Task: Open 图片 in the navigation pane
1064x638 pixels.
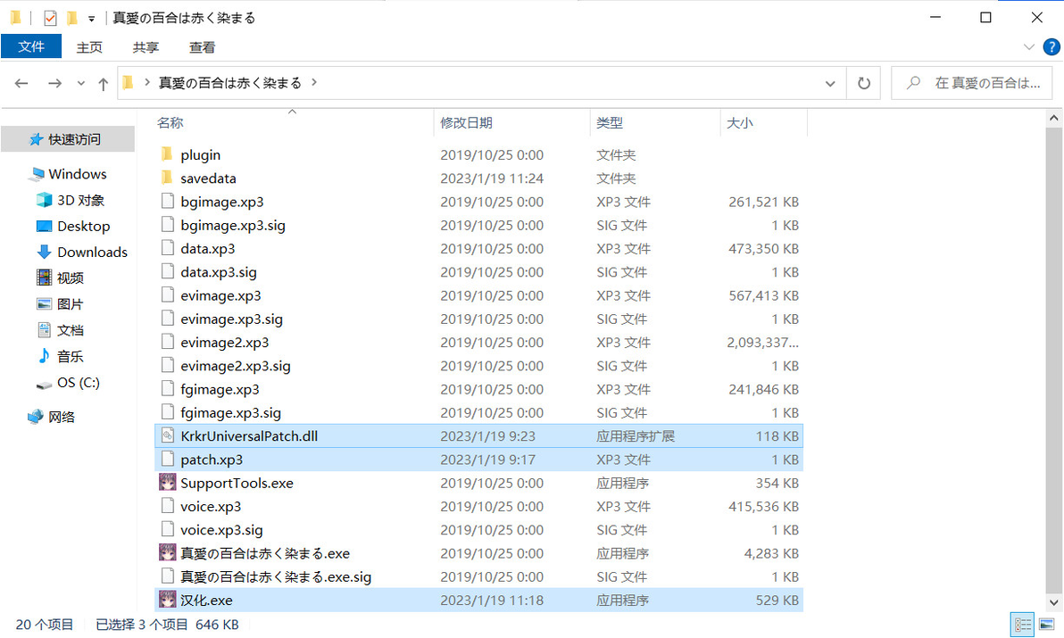Action: 61,303
